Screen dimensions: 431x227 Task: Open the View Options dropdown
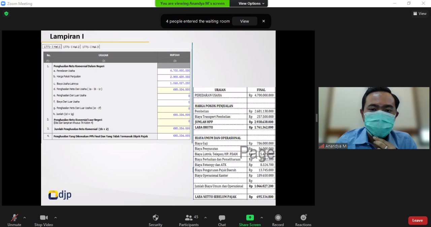251,3
